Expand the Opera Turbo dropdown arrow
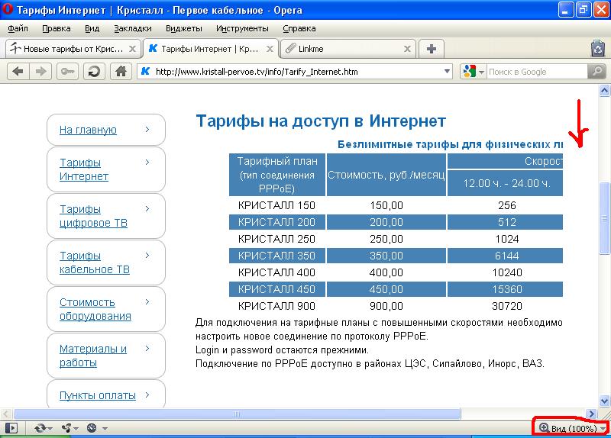Viewport: 611px width, 438px height. [105, 429]
